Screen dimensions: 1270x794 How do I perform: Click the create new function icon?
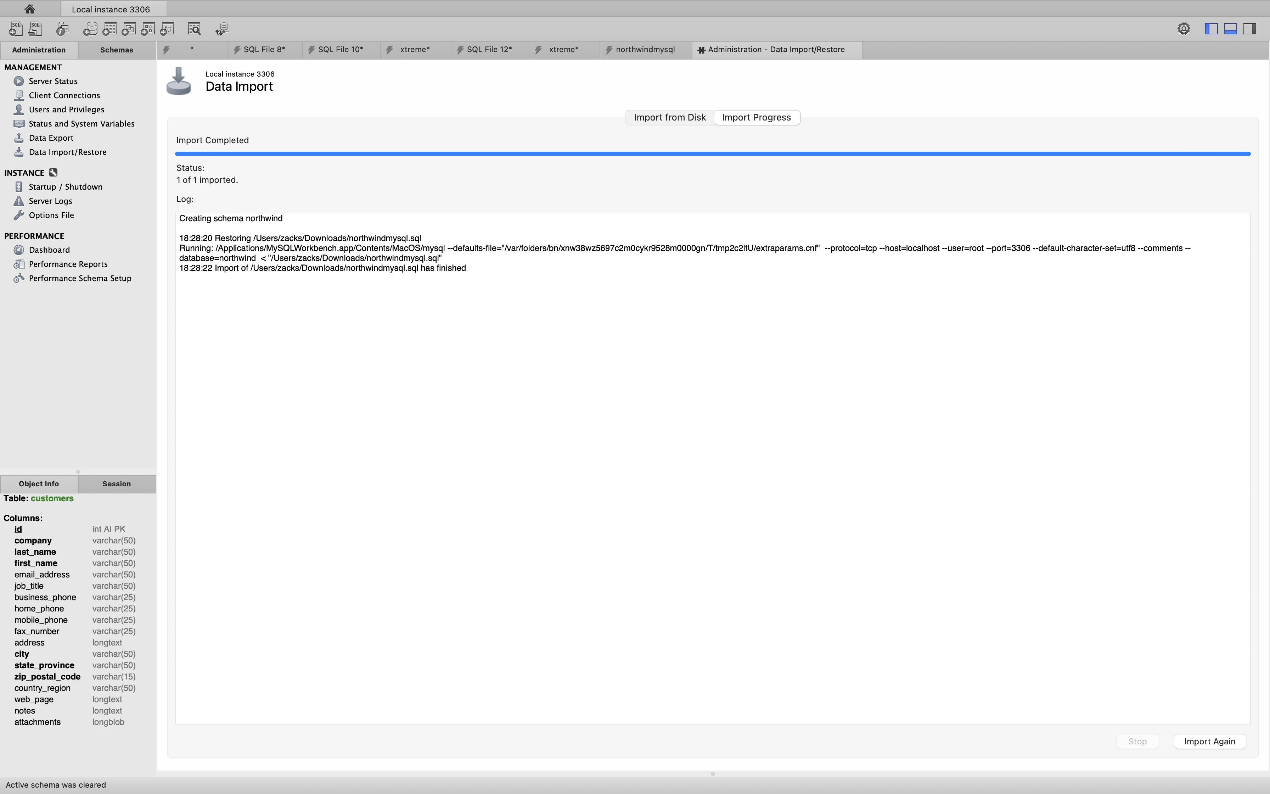[x=167, y=29]
